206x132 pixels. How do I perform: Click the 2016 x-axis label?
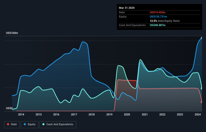(56, 114)
